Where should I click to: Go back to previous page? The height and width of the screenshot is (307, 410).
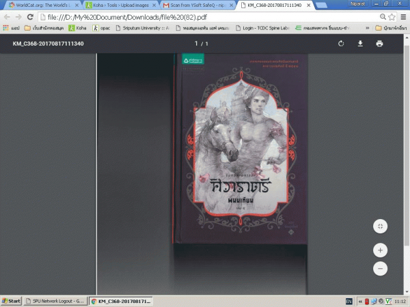[x=7, y=16]
